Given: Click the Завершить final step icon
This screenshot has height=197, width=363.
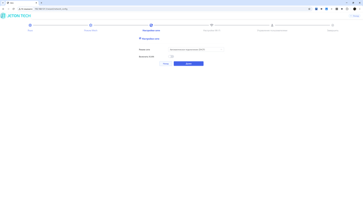Looking at the screenshot, I should click(333, 25).
